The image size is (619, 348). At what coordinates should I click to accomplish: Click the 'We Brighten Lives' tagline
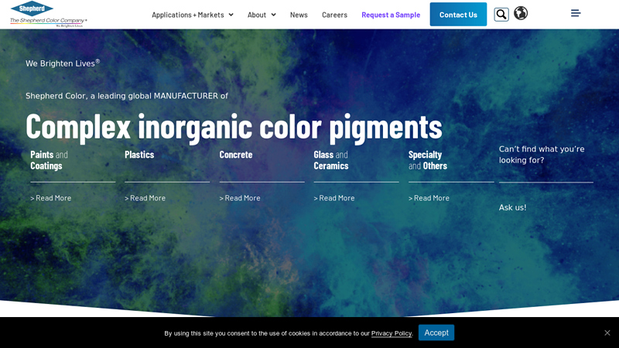click(x=63, y=63)
